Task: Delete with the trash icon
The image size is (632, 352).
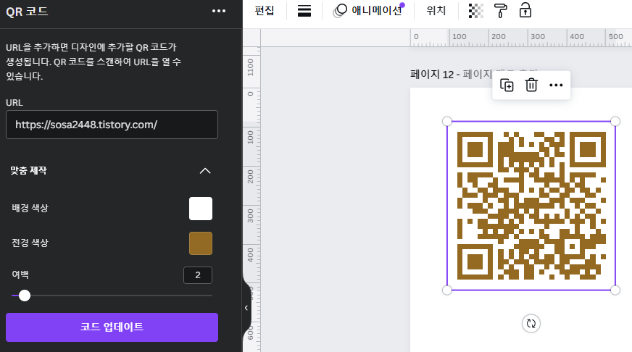Action: point(531,85)
